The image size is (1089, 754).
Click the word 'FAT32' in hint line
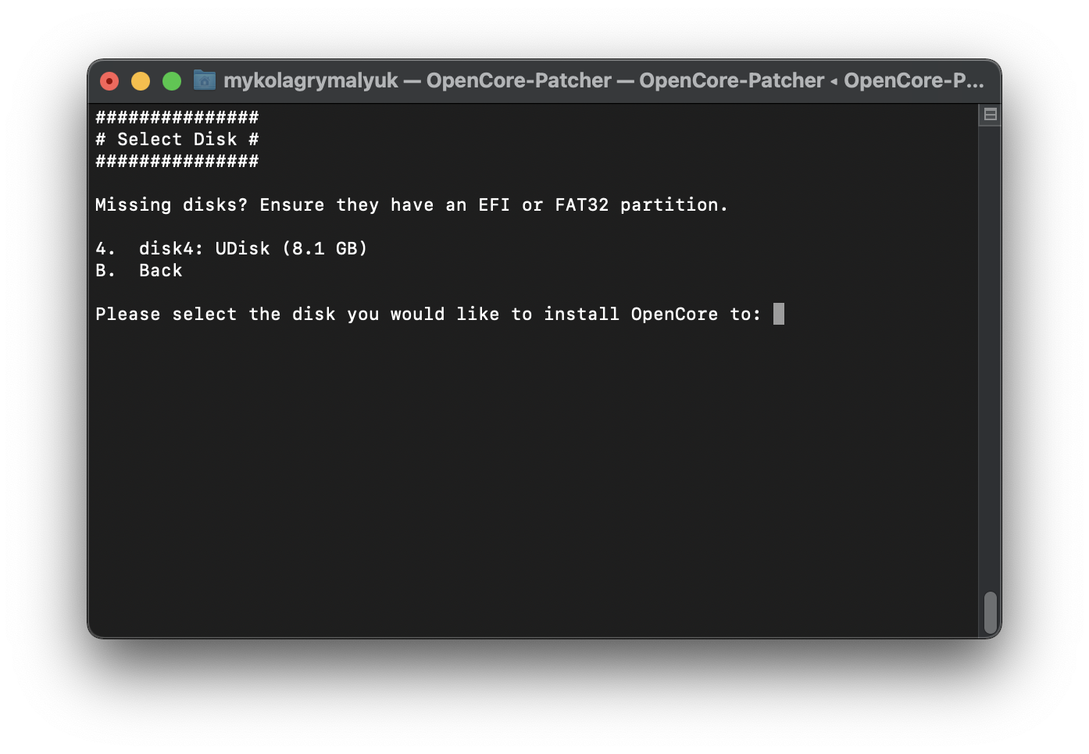581,205
